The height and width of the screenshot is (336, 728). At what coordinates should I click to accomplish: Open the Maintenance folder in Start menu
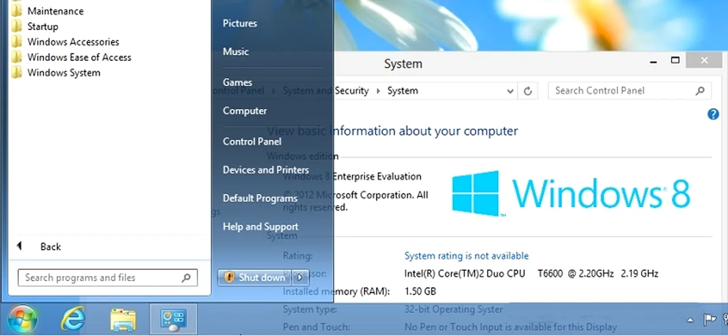tap(55, 11)
